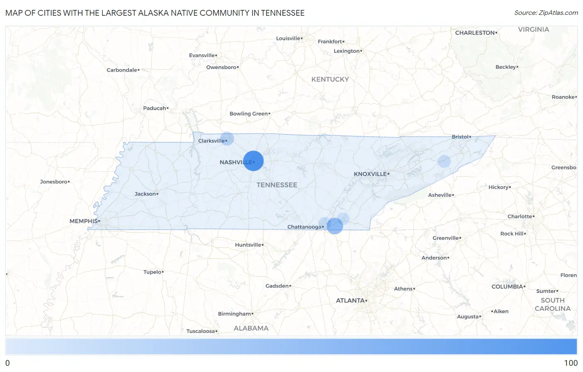Screen dimensions: 583x372
Task: Click the TENNESSEE state label
Action: 277,185
